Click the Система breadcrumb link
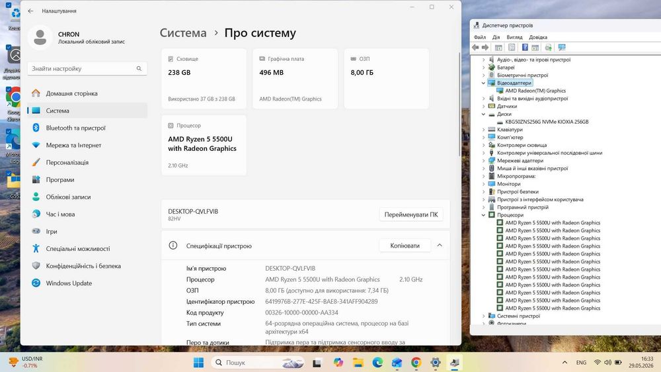This screenshot has width=661, height=372. pyautogui.click(x=183, y=32)
